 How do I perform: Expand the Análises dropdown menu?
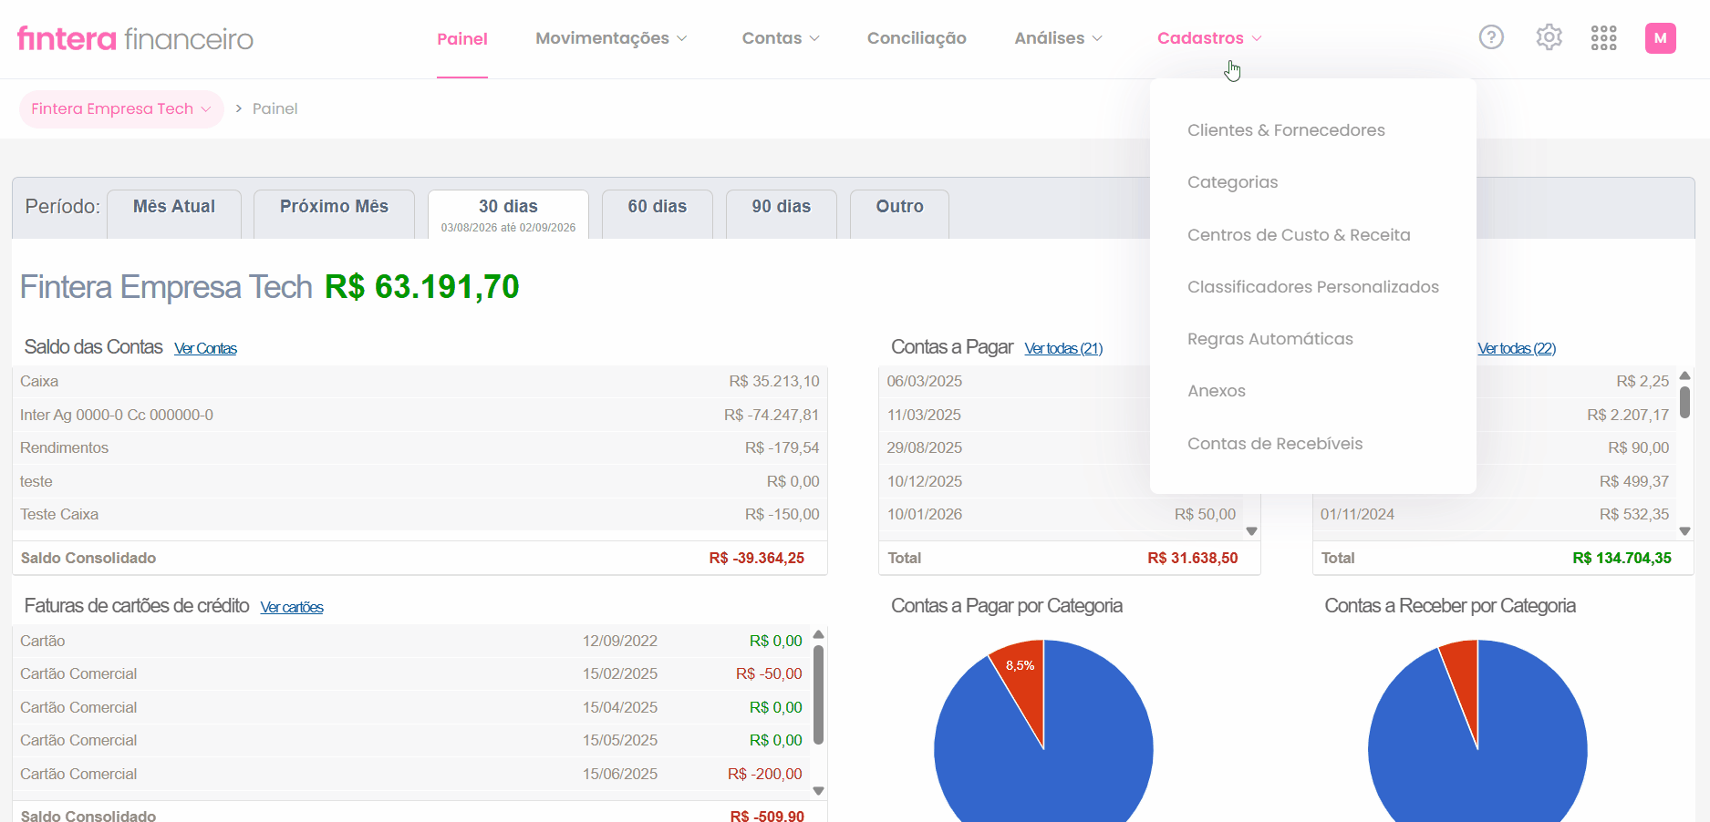[x=1058, y=38]
